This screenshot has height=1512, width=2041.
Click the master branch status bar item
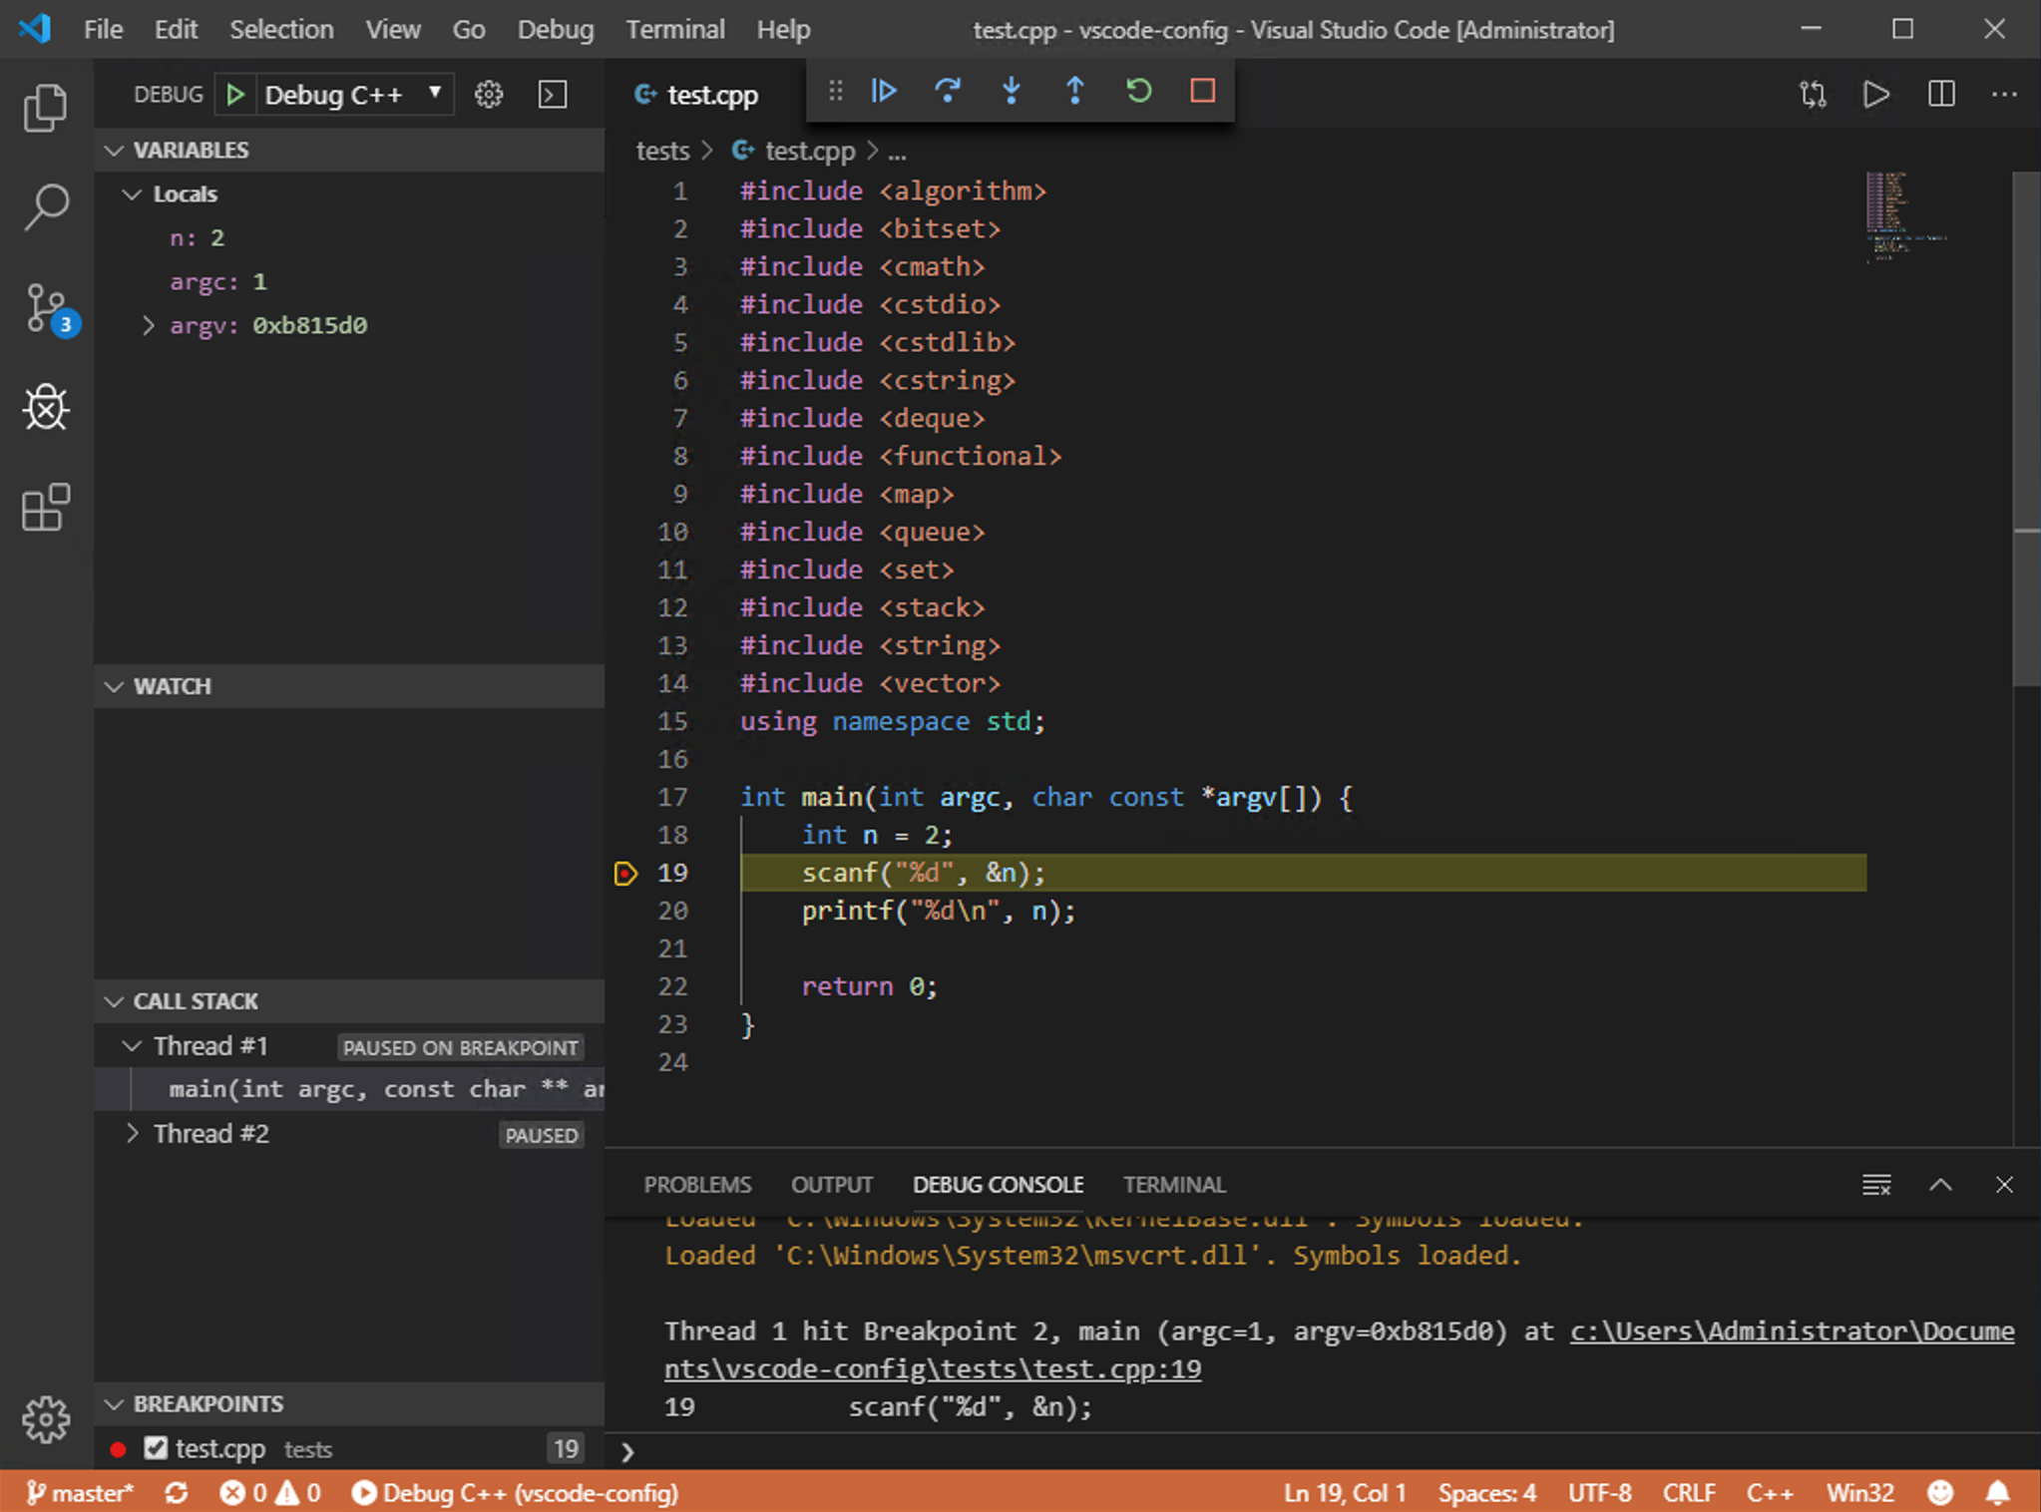click(x=80, y=1493)
